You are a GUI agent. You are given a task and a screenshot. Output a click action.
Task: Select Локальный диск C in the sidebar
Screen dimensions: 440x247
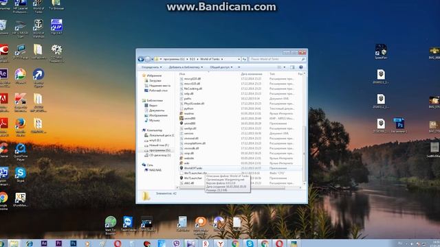click(159, 135)
